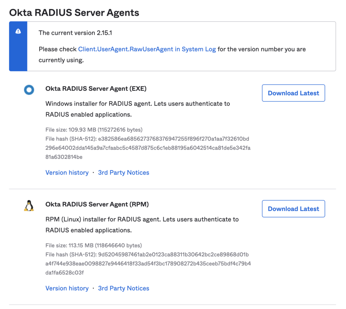View 3rd Party Notices for the RPM agent
346x309 pixels.
(x=123, y=288)
